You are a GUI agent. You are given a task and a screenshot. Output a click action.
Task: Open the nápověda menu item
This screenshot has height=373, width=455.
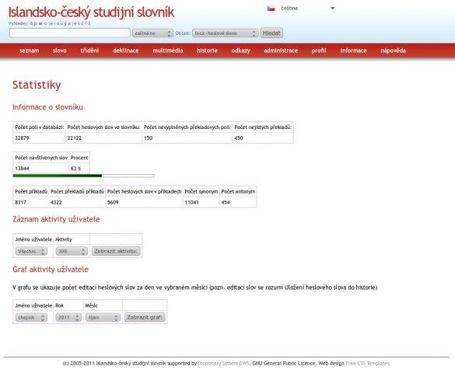[394, 51]
